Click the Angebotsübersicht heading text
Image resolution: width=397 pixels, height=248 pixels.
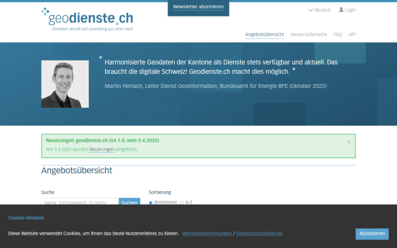pyautogui.click(x=77, y=171)
